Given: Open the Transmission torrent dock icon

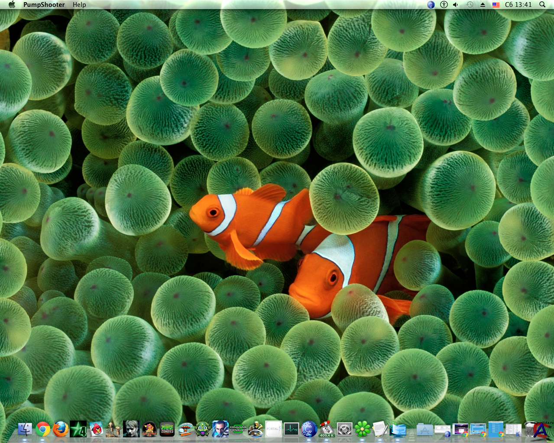Looking at the screenshot, I should (327, 429).
